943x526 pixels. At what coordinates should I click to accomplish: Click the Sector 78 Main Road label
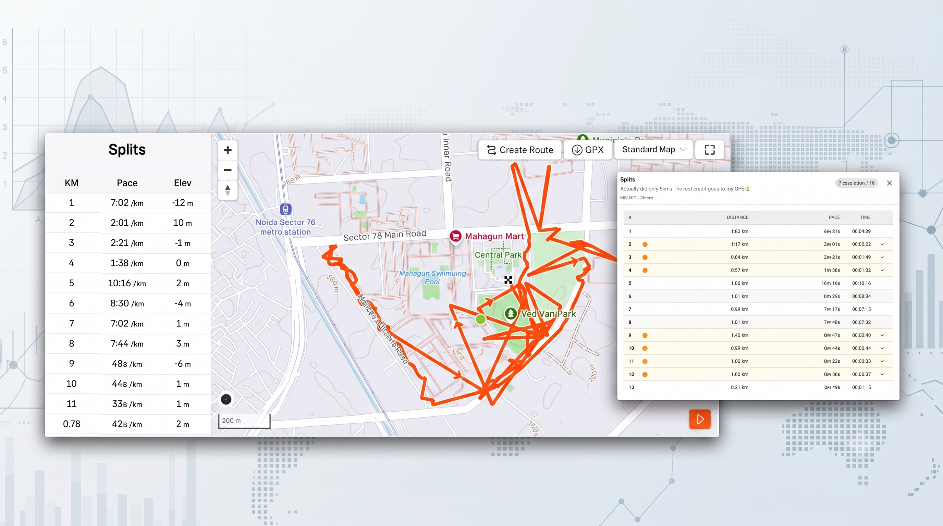[x=384, y=235]
